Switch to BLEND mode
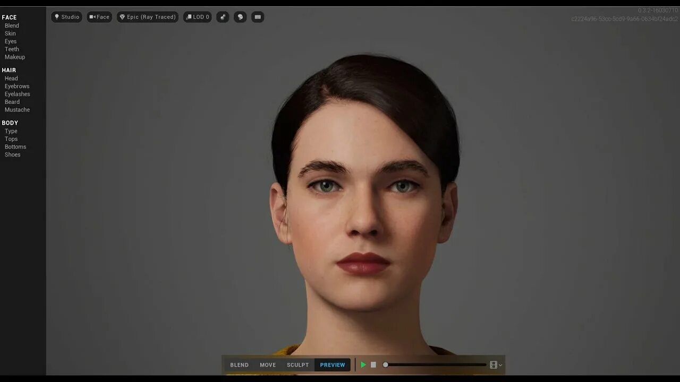The width and height of the screenshot is (680, 382). pos(239,365)
